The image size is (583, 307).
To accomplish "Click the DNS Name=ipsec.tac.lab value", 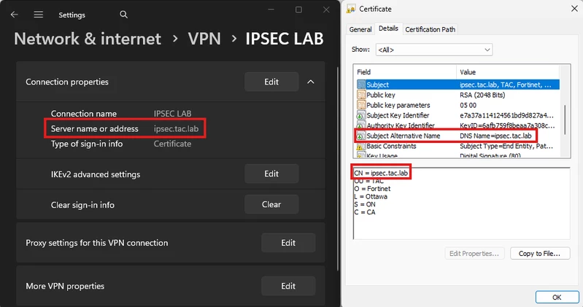I will click(495, 136).
